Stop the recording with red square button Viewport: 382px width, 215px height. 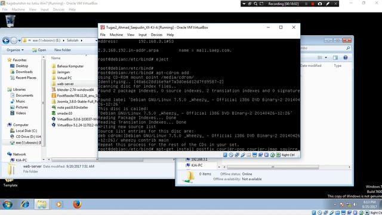[313, 4]
